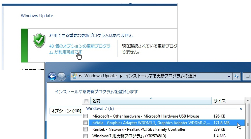This screenshot has height=139, width=251.
Task: Click 利用できる重要な更新プログラムはありません text
Action: [x=91, y=35]
